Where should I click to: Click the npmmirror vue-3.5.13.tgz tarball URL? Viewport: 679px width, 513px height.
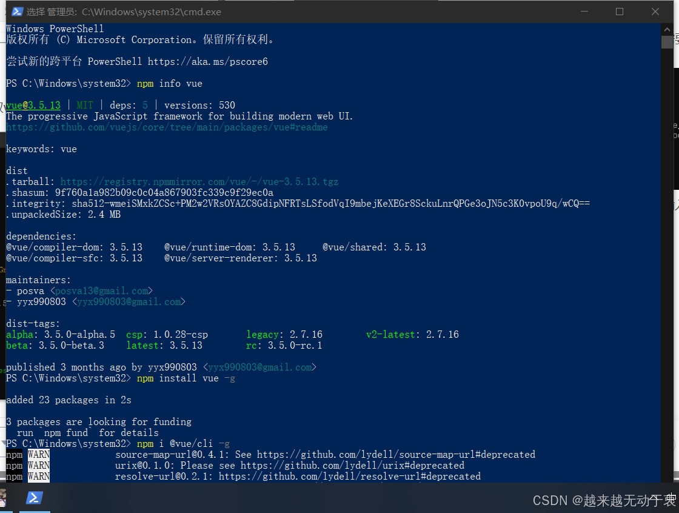[x=199, y=181]
